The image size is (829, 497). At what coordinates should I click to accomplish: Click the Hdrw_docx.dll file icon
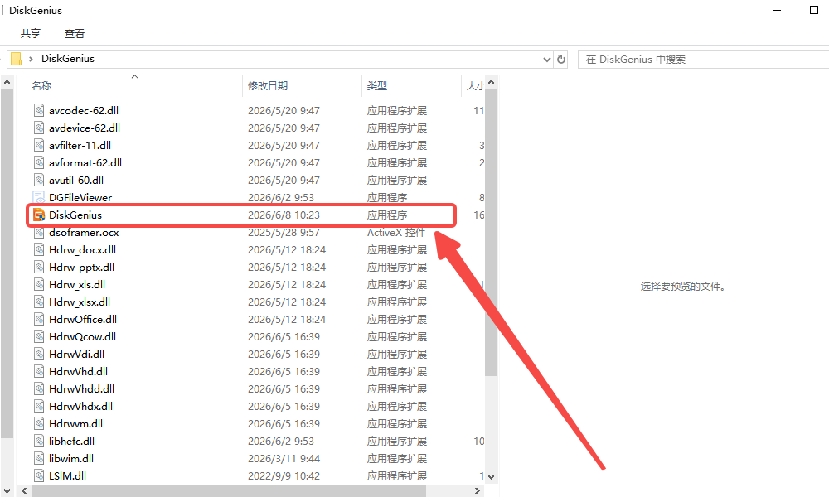click(x=39, y=250)
